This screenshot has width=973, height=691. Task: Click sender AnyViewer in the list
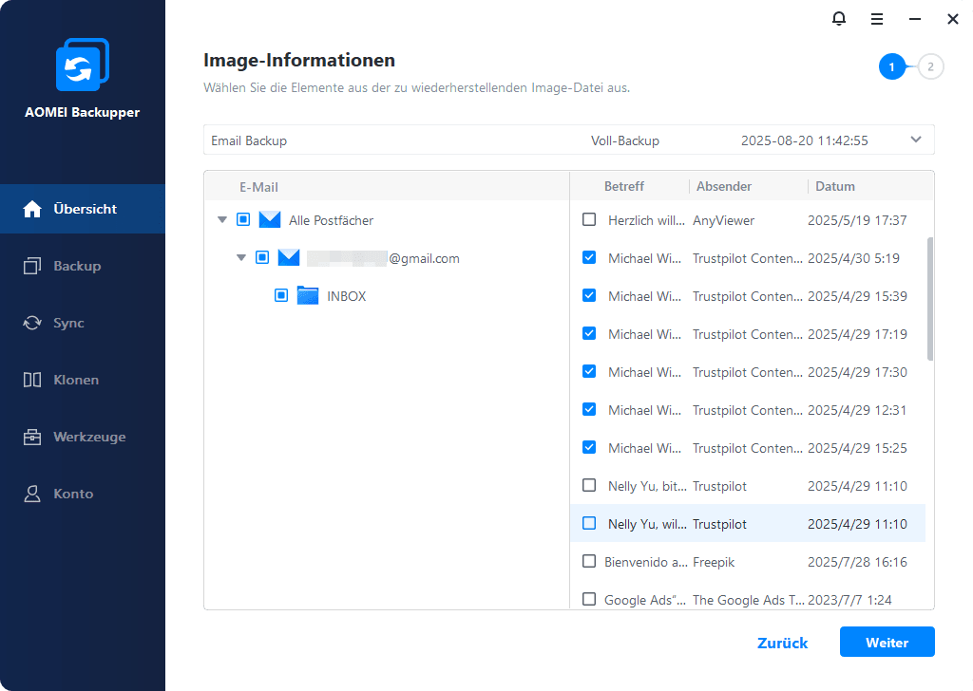point(723,220)
